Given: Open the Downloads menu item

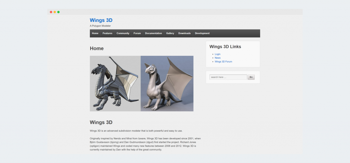Looking at the screenshot, I should click(184, 33).
